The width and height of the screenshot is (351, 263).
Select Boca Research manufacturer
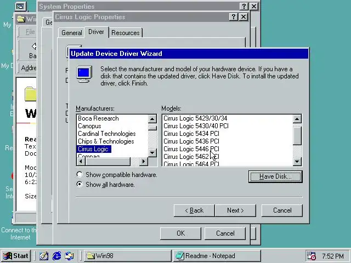(98, 118)
